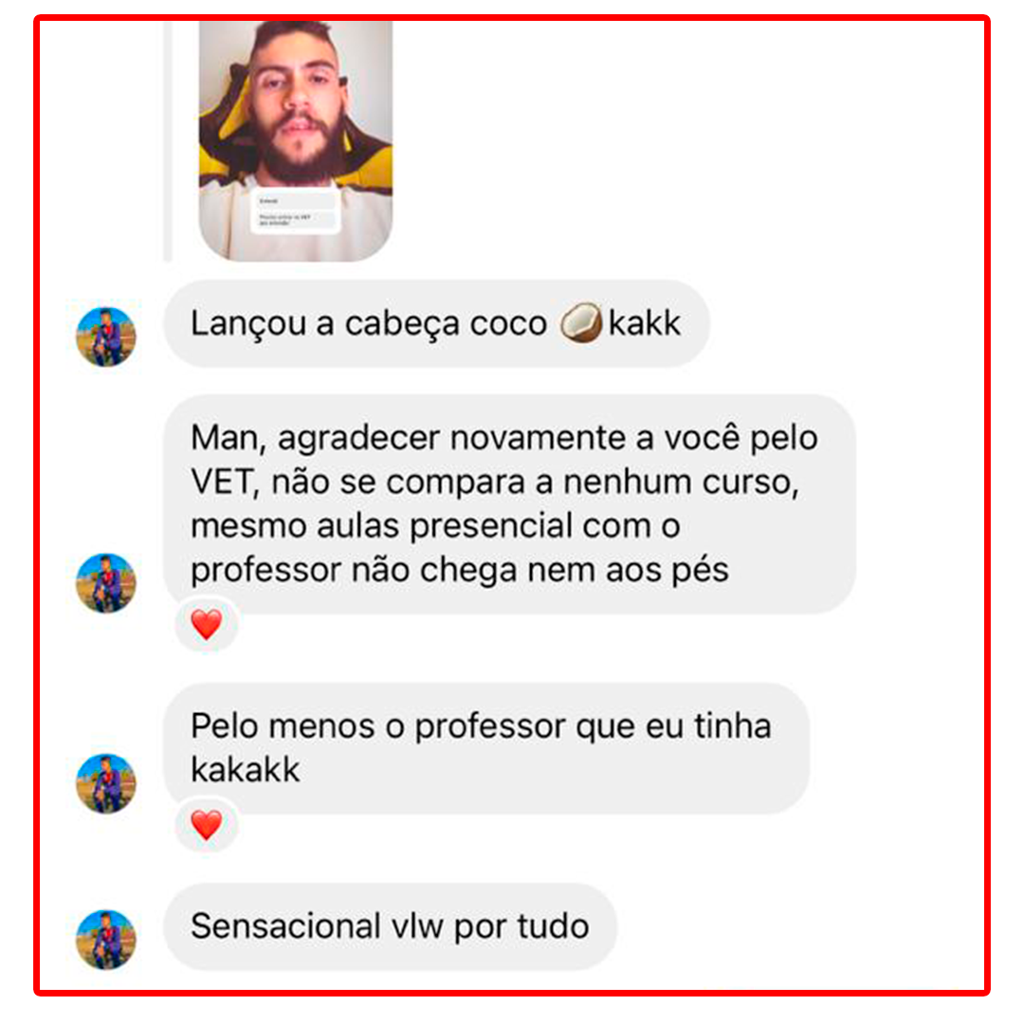1024x1024 pixels.
Task: Tap avatar next to "Man, agradecer novamente" message
Action: pyautogui.click(x=106, y=582)
